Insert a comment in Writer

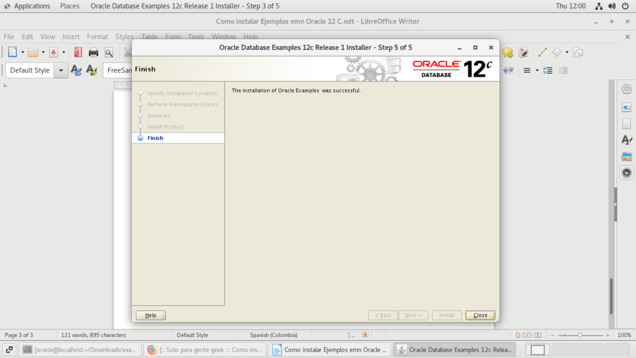coord(507,52)
